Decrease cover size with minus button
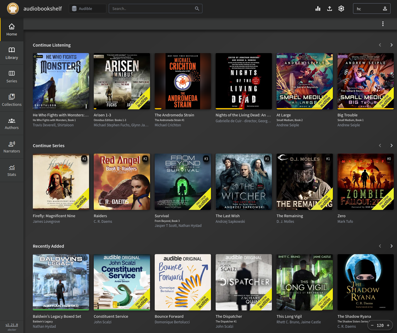The width and height of the screenshot is (397, 333). (372, 325)
